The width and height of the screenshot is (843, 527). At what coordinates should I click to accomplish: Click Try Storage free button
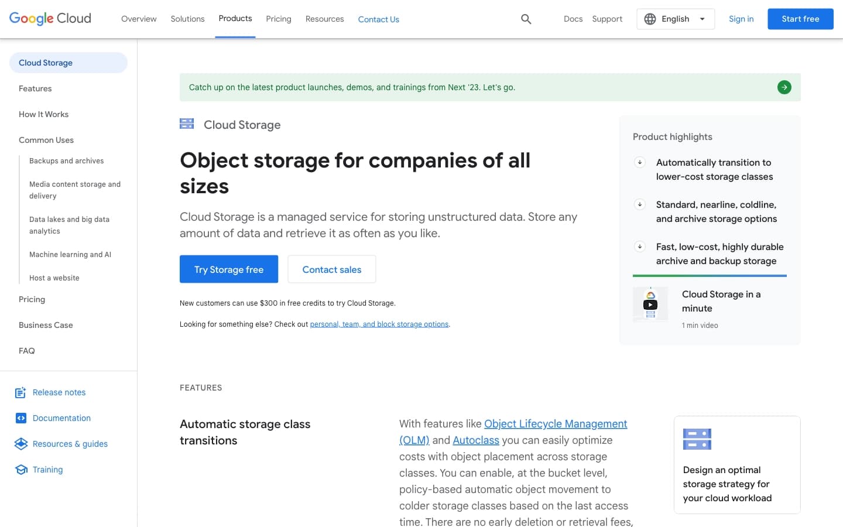[x=229, y=269]
